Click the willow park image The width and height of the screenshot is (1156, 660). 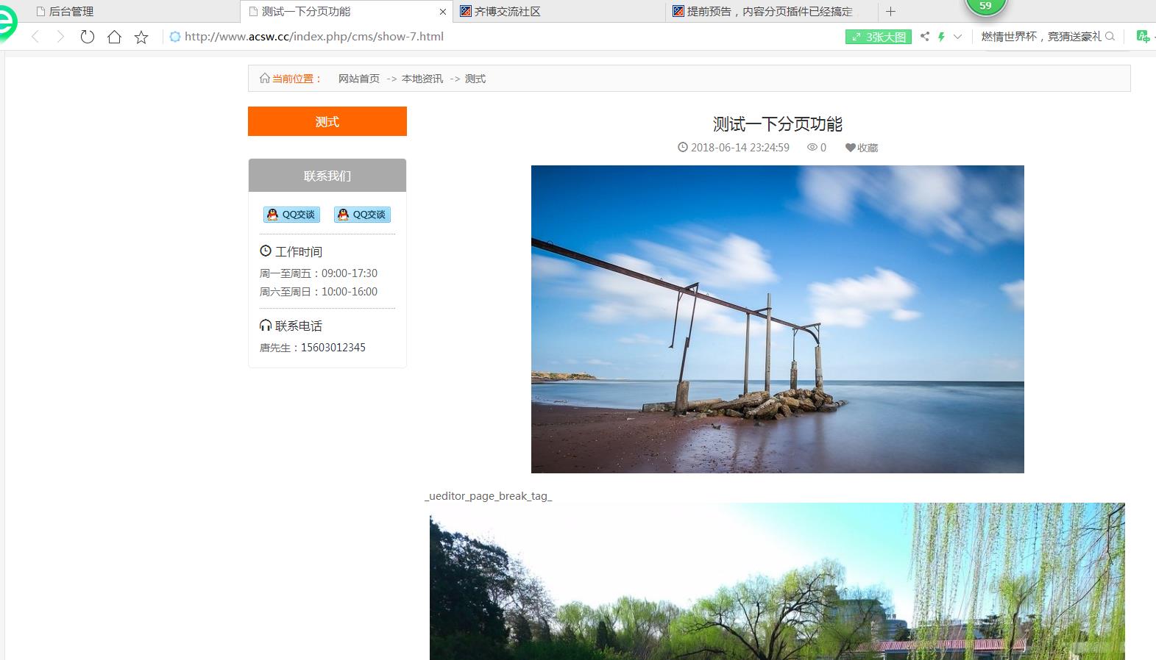coord(777,581)
